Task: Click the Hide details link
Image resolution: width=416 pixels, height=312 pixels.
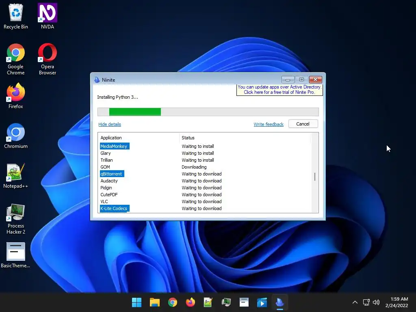Action: [x=110, y=124]
